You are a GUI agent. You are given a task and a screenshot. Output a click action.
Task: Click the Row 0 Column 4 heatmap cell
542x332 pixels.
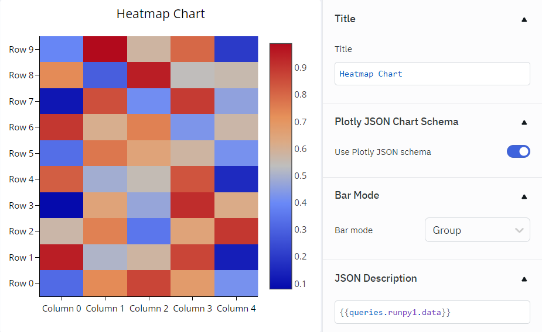(x=236, y=283)
